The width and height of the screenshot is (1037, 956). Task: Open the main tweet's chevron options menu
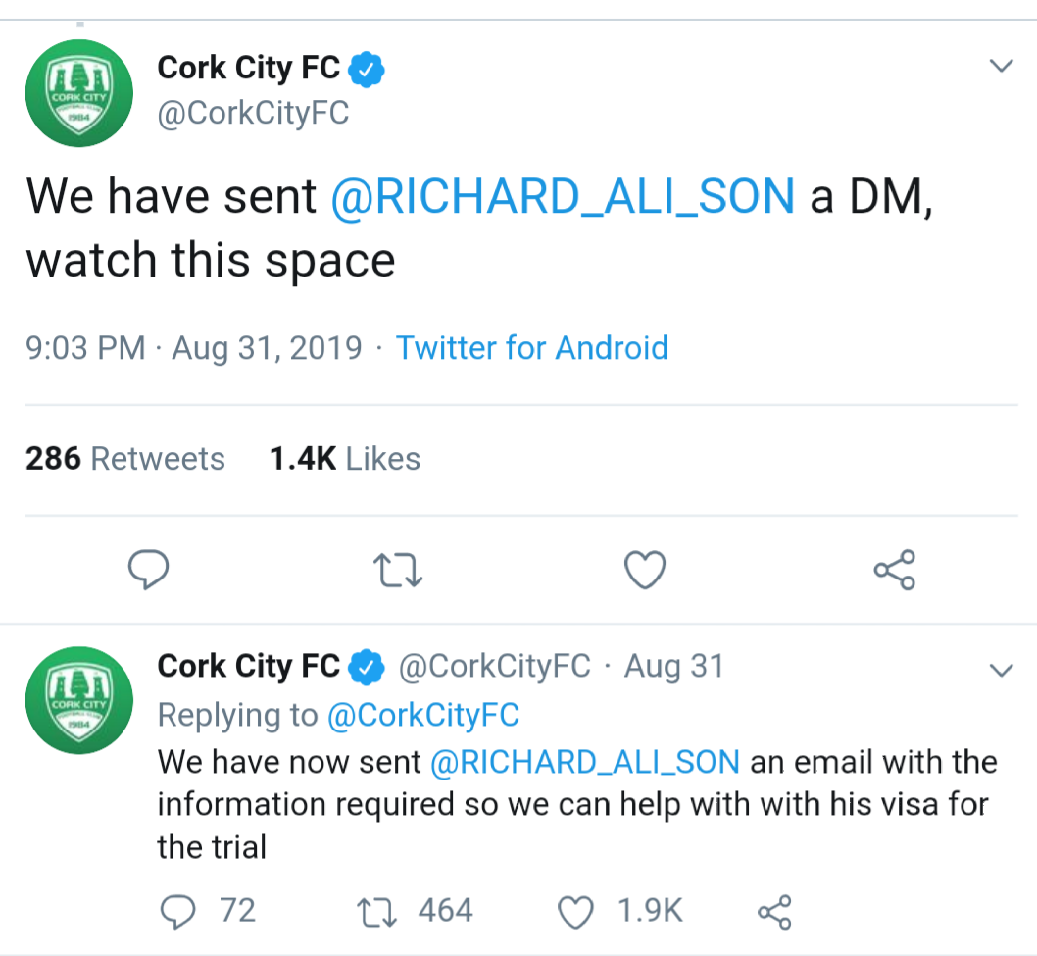pos(1002,66)
